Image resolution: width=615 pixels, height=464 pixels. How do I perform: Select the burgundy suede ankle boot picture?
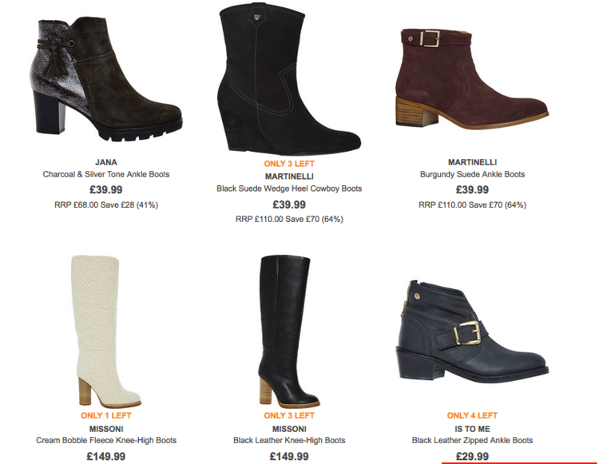[x=472, y=79]
